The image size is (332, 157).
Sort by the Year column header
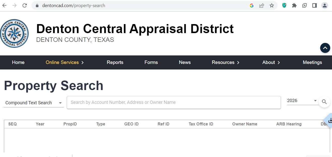point(40,124)
